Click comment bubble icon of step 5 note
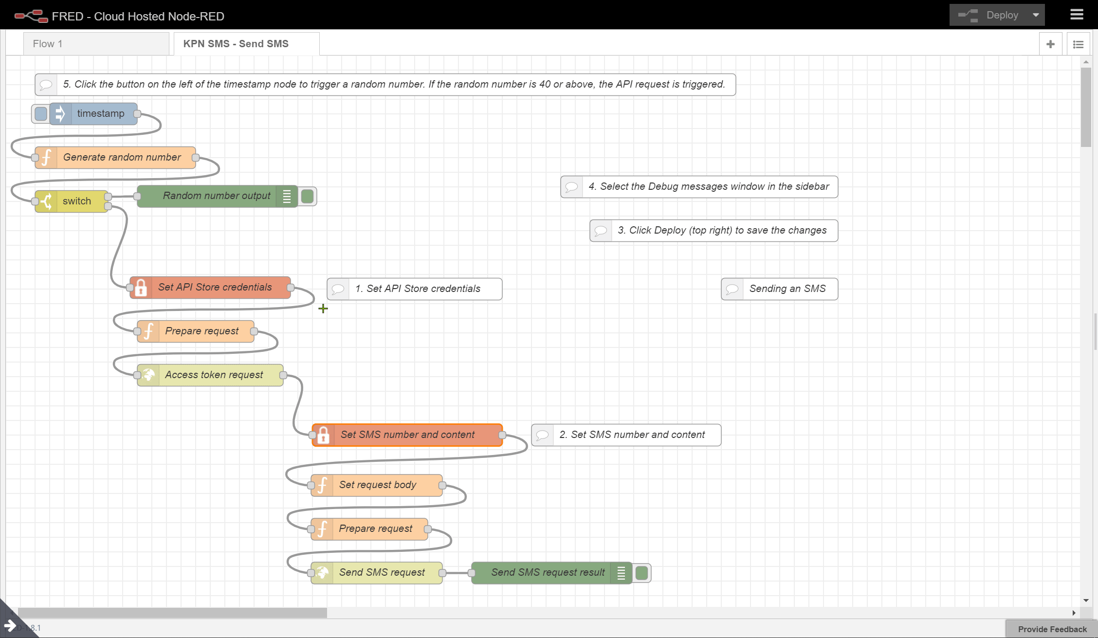This screenshot has width=1098, height=638. (x=46, y=85)
